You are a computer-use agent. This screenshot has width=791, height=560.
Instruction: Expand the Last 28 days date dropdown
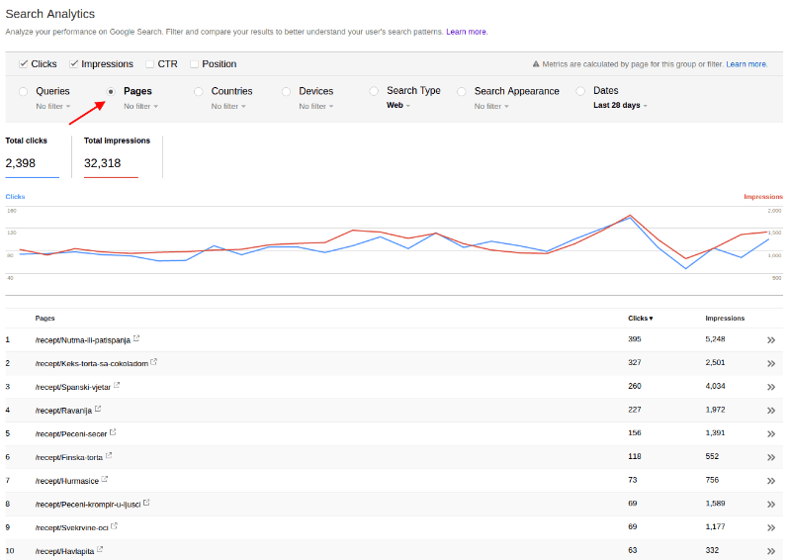pyautogui.click(x=620, y=106)
